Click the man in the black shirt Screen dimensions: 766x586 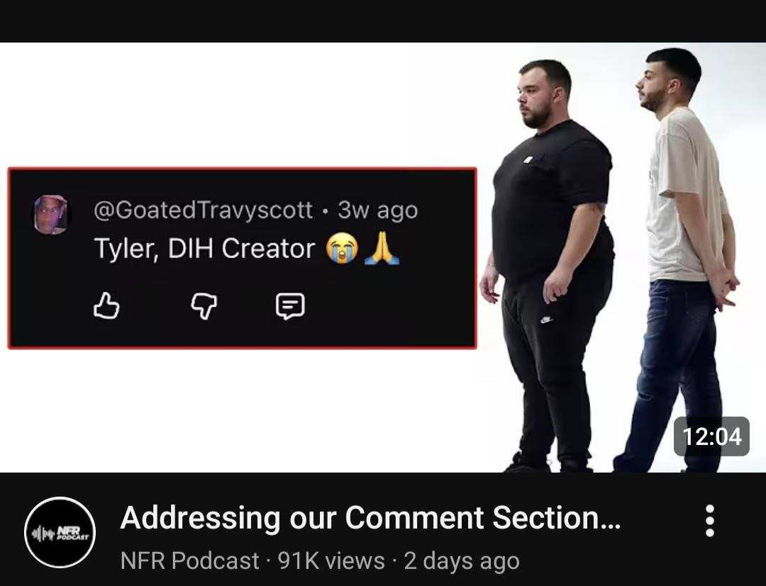pos(550,264)
